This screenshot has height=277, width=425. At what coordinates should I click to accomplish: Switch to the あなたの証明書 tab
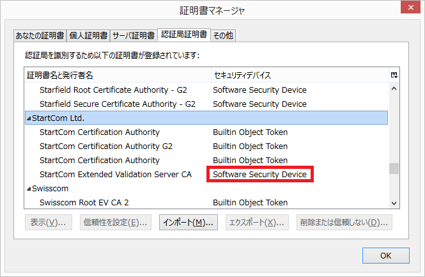tap(40, 36)
